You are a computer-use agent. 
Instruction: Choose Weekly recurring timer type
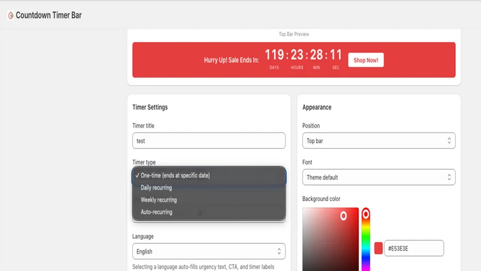pyautogui.click(x=209, y=200)
